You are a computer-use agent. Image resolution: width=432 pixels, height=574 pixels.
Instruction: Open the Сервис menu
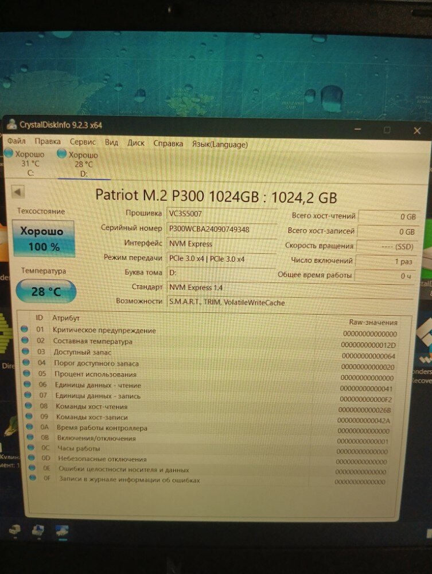(x=83, y=142)
